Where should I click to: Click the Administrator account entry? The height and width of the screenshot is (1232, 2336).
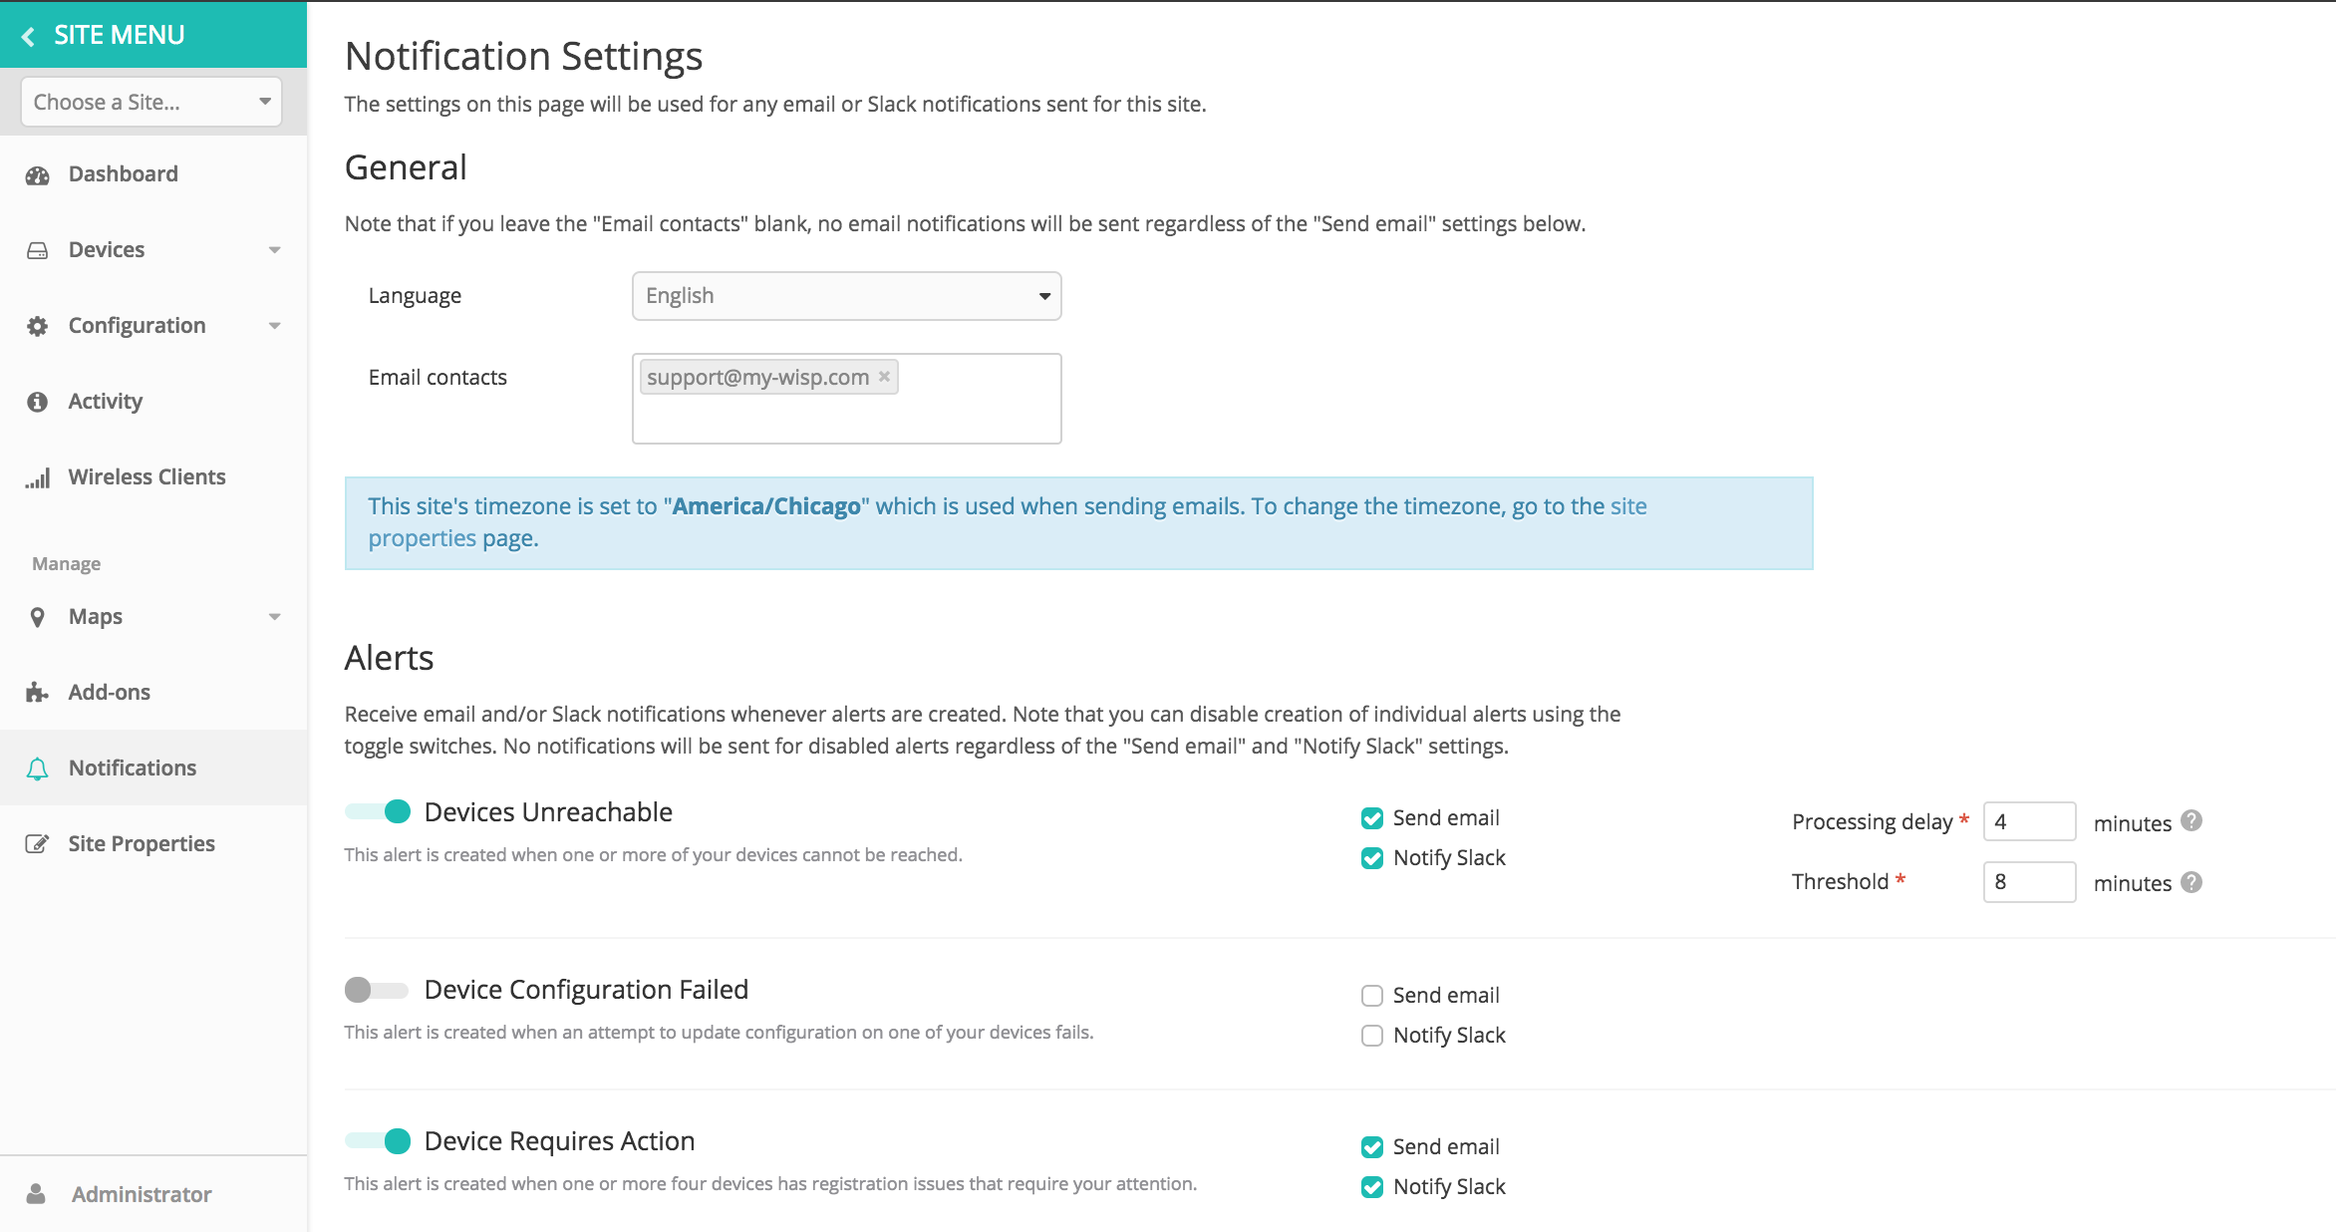[x=141, y=1193]
